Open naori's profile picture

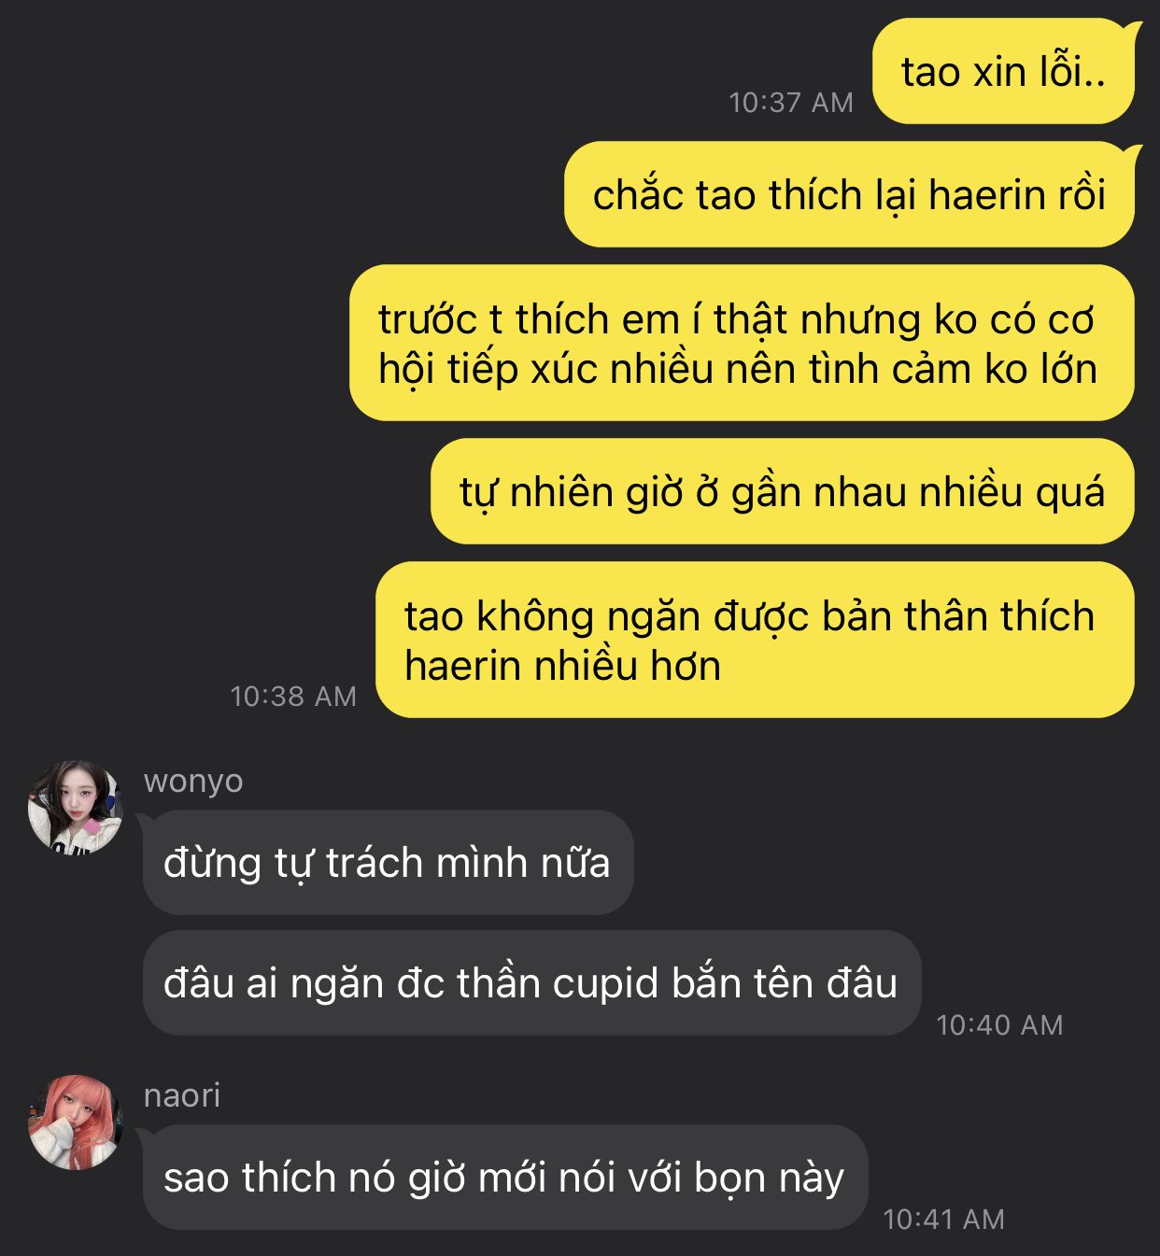pyautogui.click(x=75, y=1122)
